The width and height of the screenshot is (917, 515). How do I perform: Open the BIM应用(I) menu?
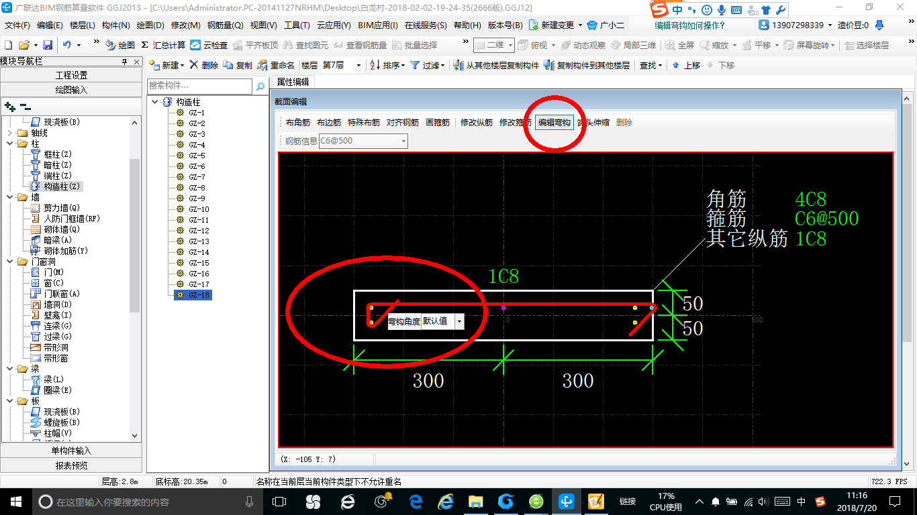click(378, 25)
